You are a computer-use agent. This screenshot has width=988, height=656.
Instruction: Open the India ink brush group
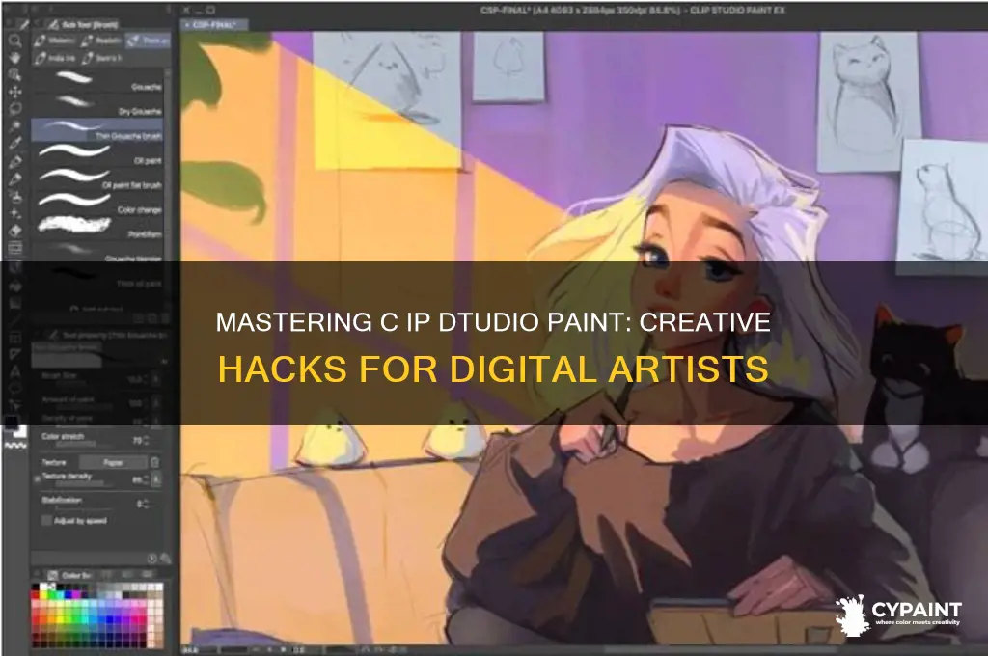pyautogui.click(x=55, y=58)
